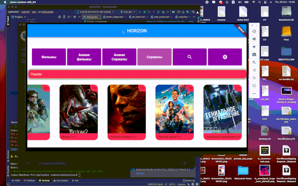
Task: Open the Хэллоуин убивает movie card
Action: coord(127,112)
